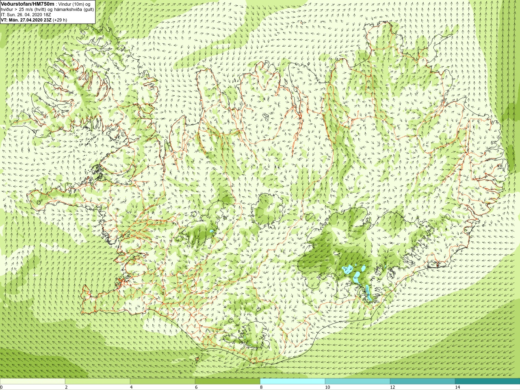Click the Veðurstofan/HM750m map title
This screenshot has height=390, width=520.
coord(28,4)
